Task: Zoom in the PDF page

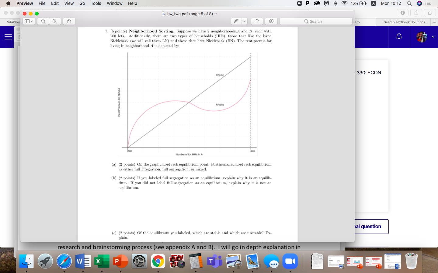Action: (55, 21)
